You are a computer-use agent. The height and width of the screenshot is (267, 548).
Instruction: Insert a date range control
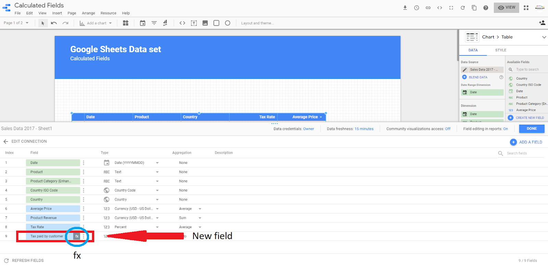[x=142, y=23]
